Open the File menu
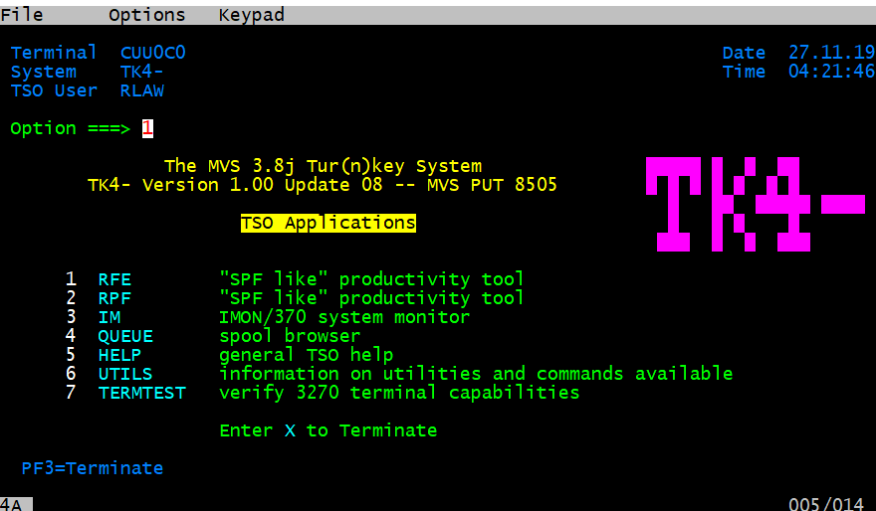The image size is (876, 511). click(21, 15)
